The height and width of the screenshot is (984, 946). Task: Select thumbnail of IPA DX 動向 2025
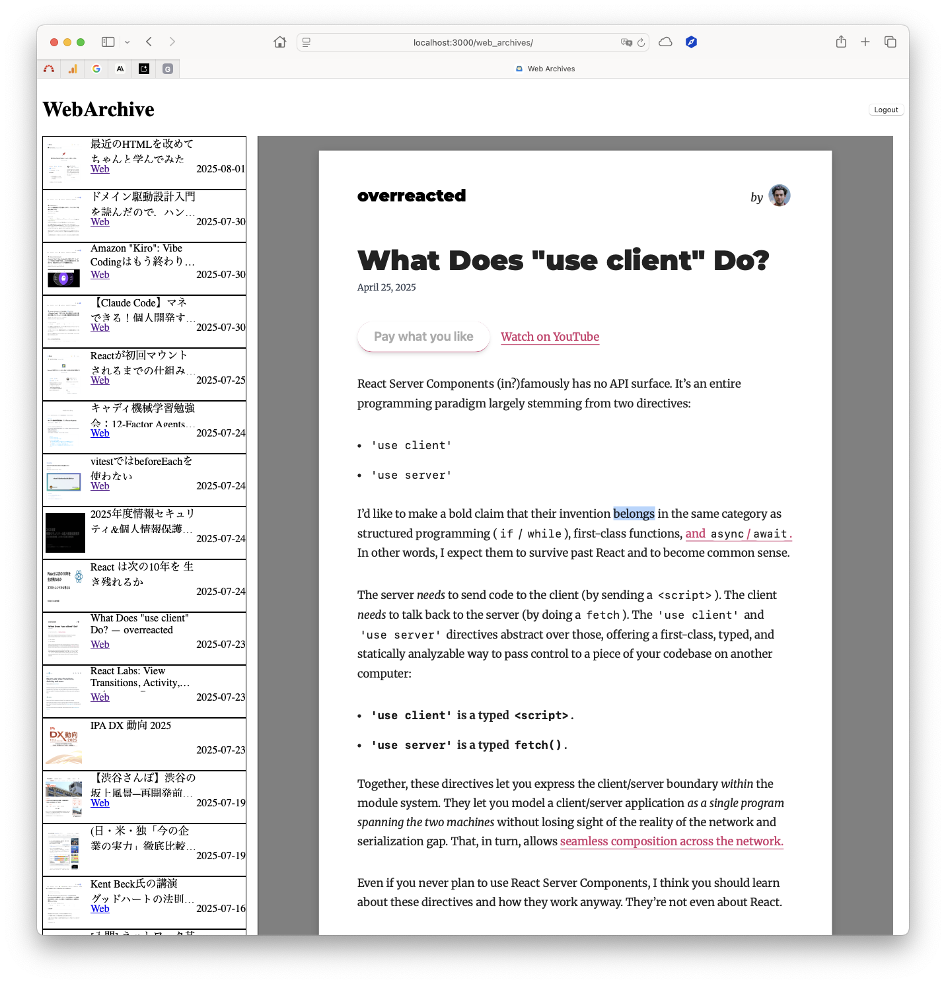pos(65,744)
